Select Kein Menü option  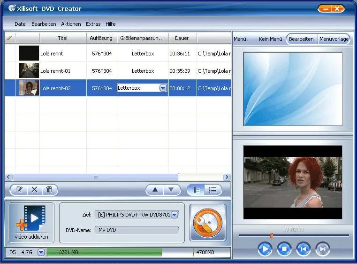click(271, 39)
